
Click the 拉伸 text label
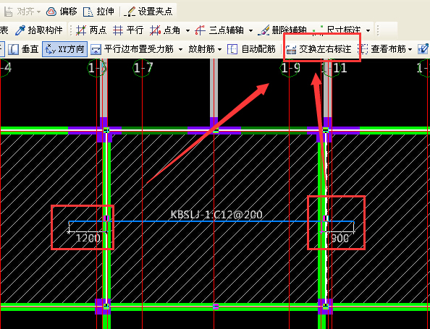pyautogui.click(x=105, y=12)
